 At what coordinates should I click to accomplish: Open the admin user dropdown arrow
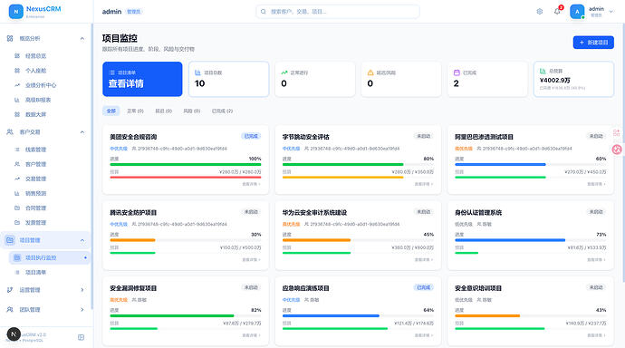[x=611, y=12]
